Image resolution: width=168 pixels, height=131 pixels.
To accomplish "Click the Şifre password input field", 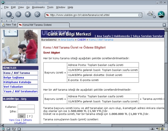I will pos(26,111).
